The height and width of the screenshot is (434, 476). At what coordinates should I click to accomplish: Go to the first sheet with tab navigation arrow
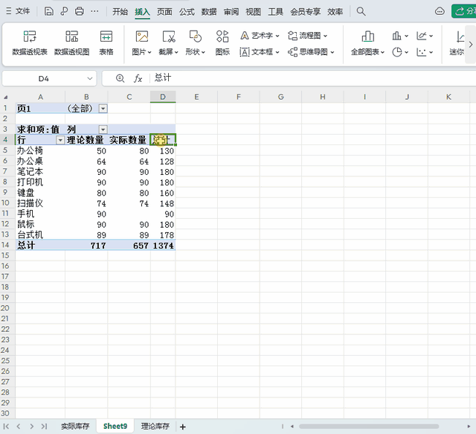6,427
